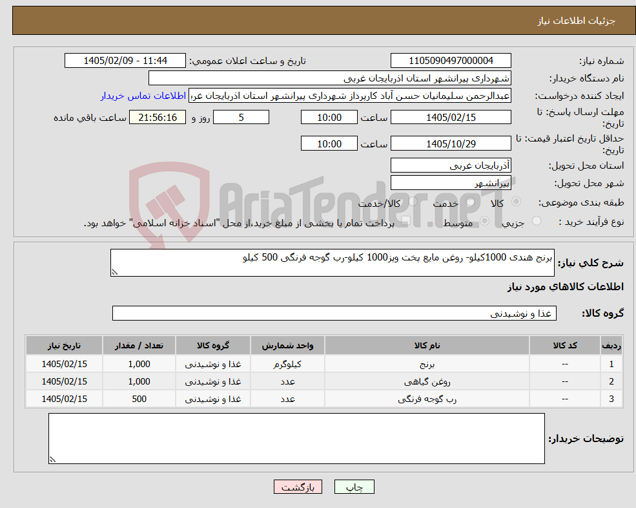This screenshot has width=636, height=508.
Task: Select the جزیی purchase type radio
Action: pos(537,221)
